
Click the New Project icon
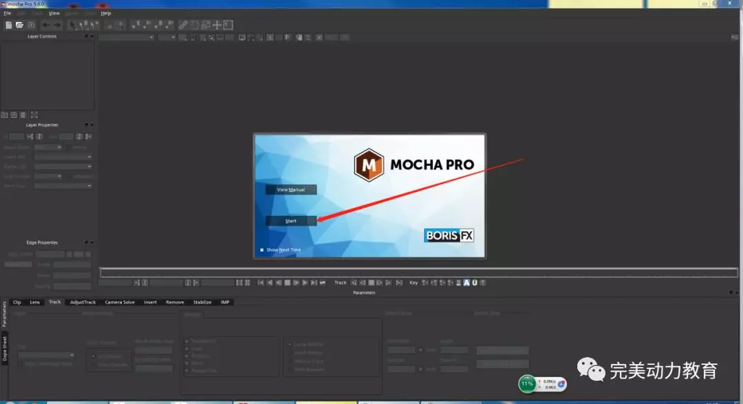click(8, 25)
